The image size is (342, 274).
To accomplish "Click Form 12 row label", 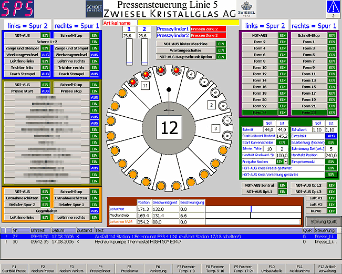I will [x=260, y=74].
